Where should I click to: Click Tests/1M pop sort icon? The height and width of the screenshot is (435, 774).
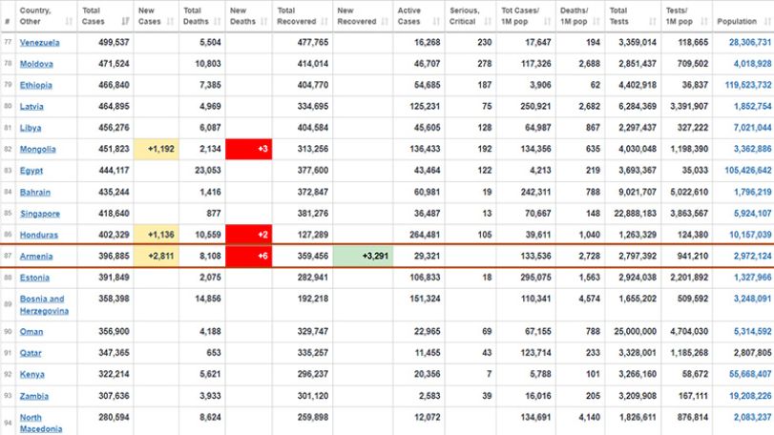pyautogui.click(x=704, y=21)
